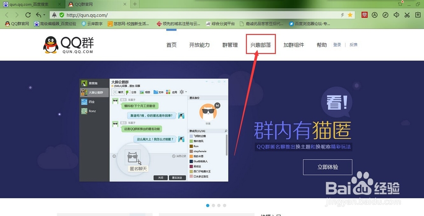The height and width of the screenshot is (216, 424).
Task: Reload the page with refresh icon
Action: (x=28, y=15)
